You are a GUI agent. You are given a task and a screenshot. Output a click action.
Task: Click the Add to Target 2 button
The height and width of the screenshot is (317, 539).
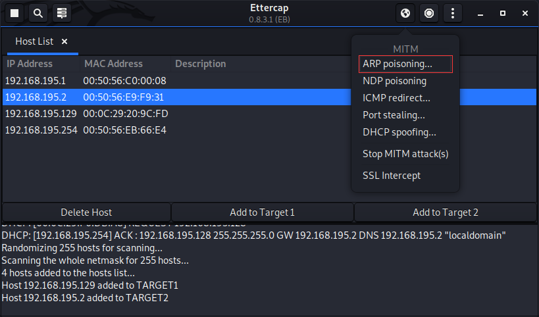[x=445, y=212]
